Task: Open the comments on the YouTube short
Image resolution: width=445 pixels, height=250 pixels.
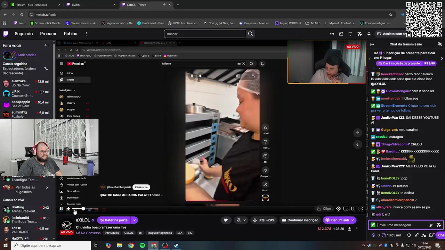Action: (265, 156)
